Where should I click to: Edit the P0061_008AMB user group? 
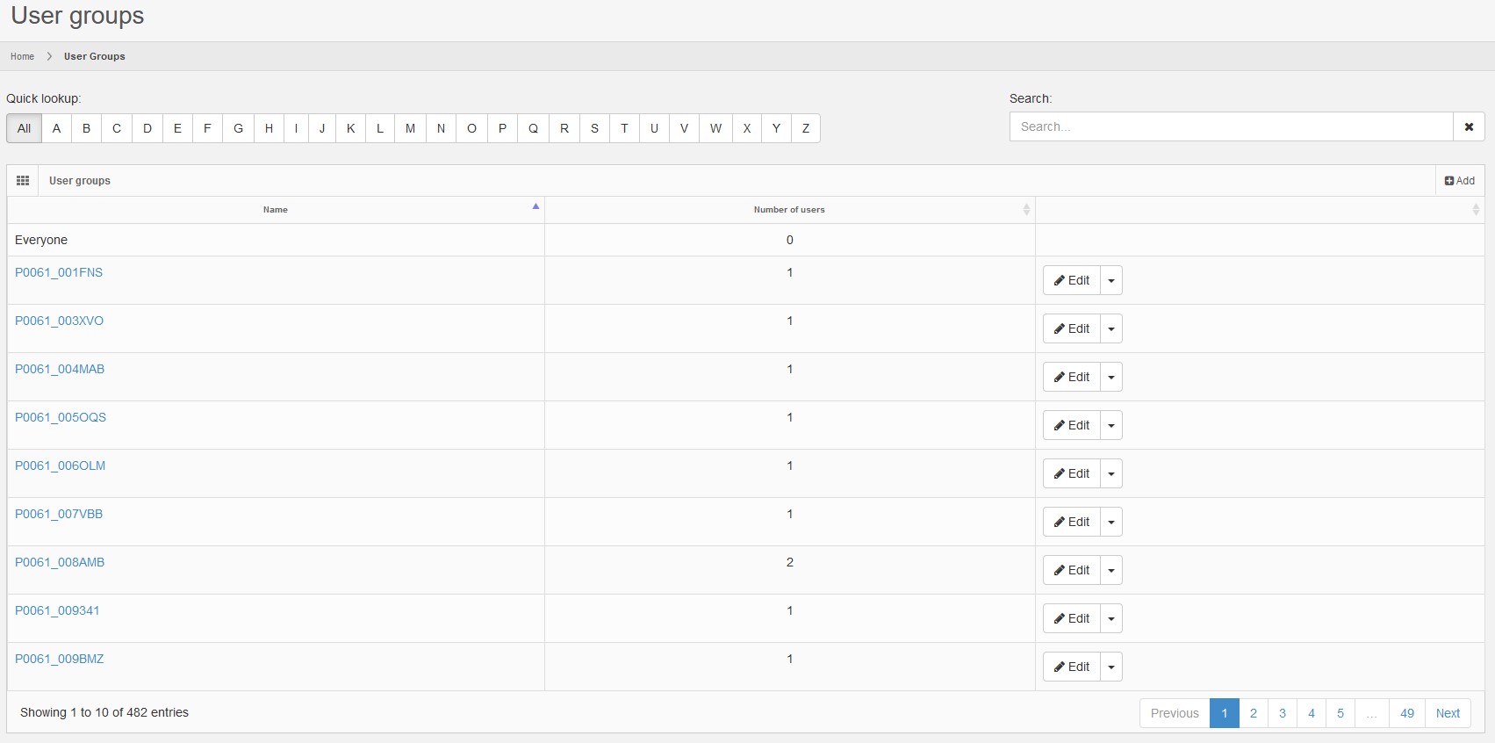tap(1071, 571)
